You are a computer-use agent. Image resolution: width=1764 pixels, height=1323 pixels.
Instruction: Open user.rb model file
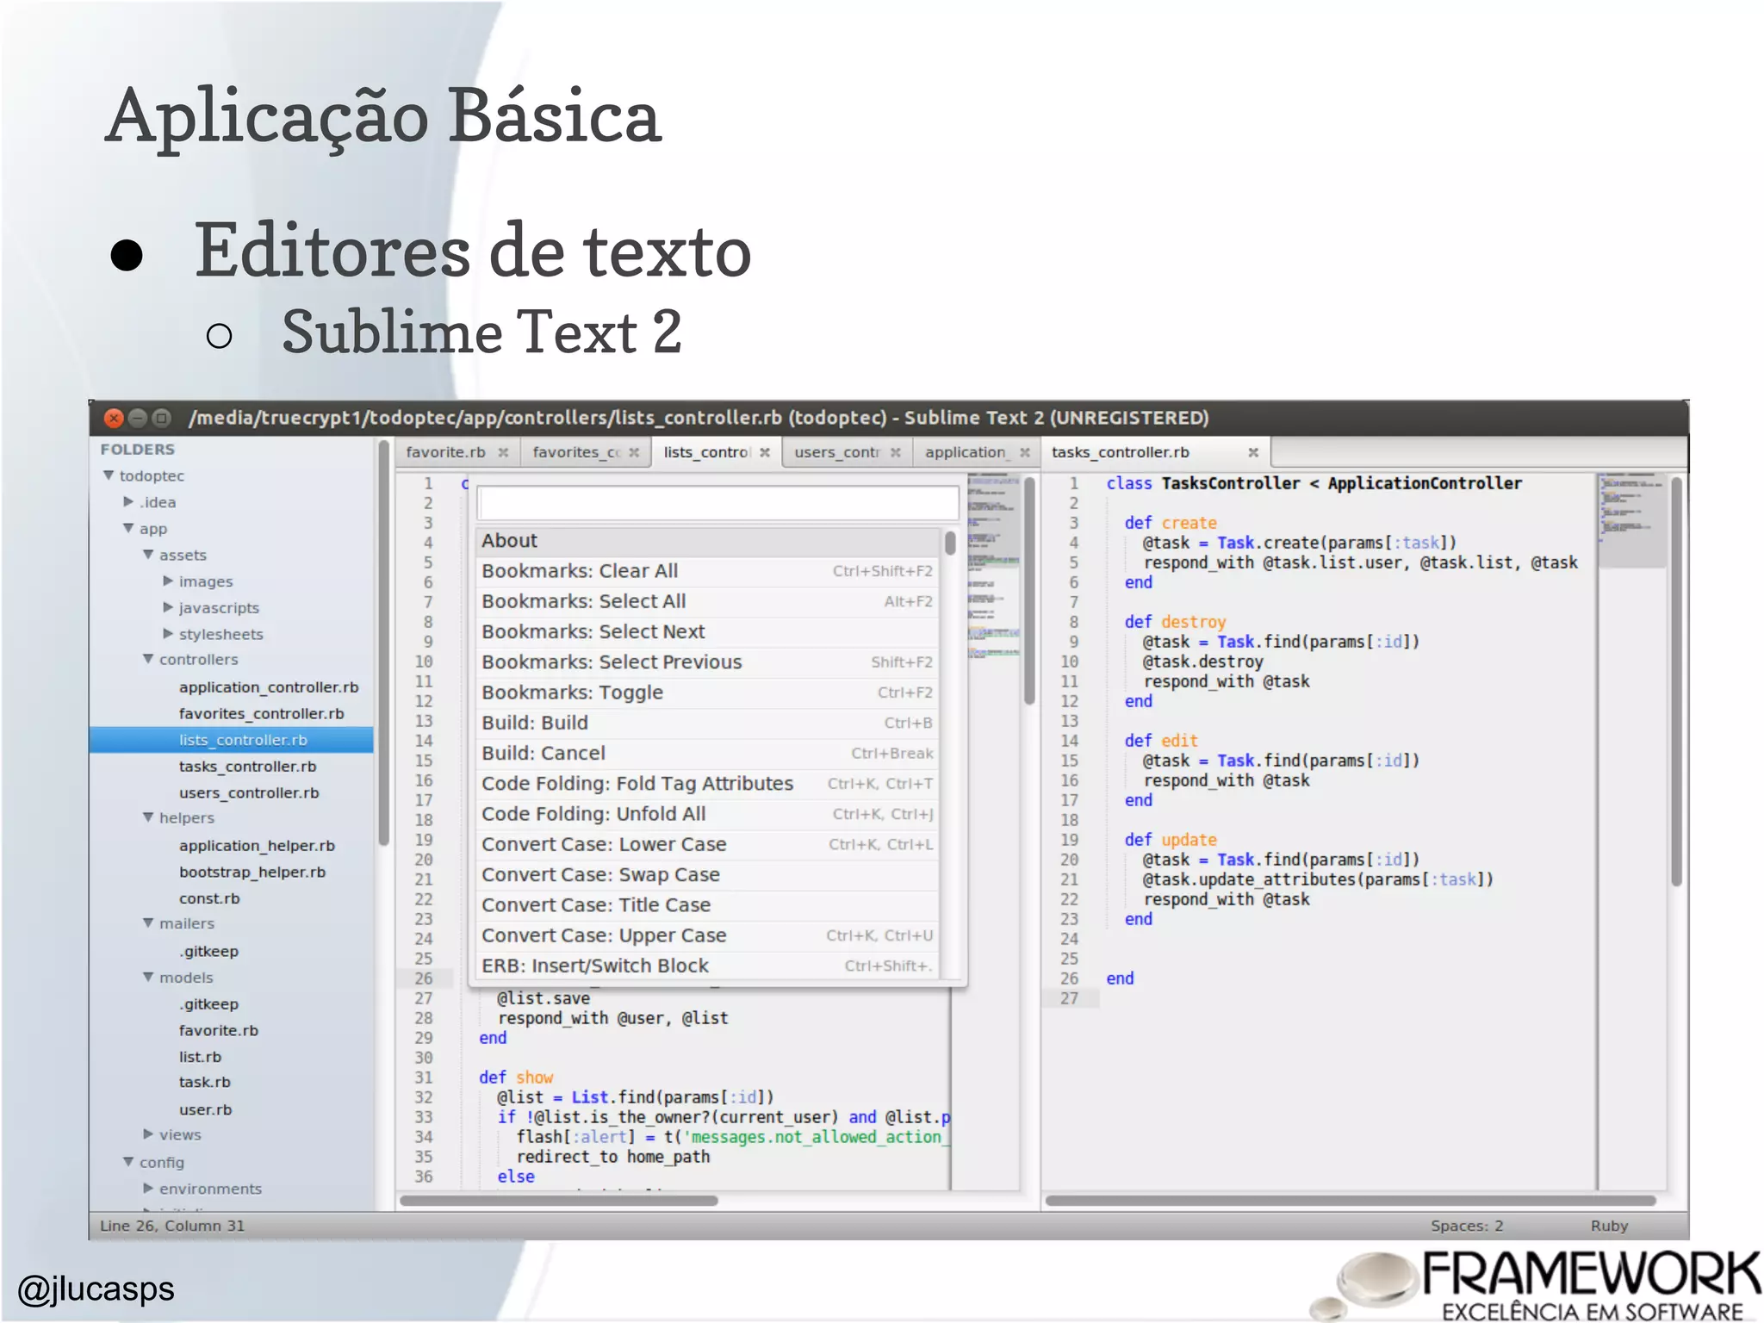[205, 1110]
